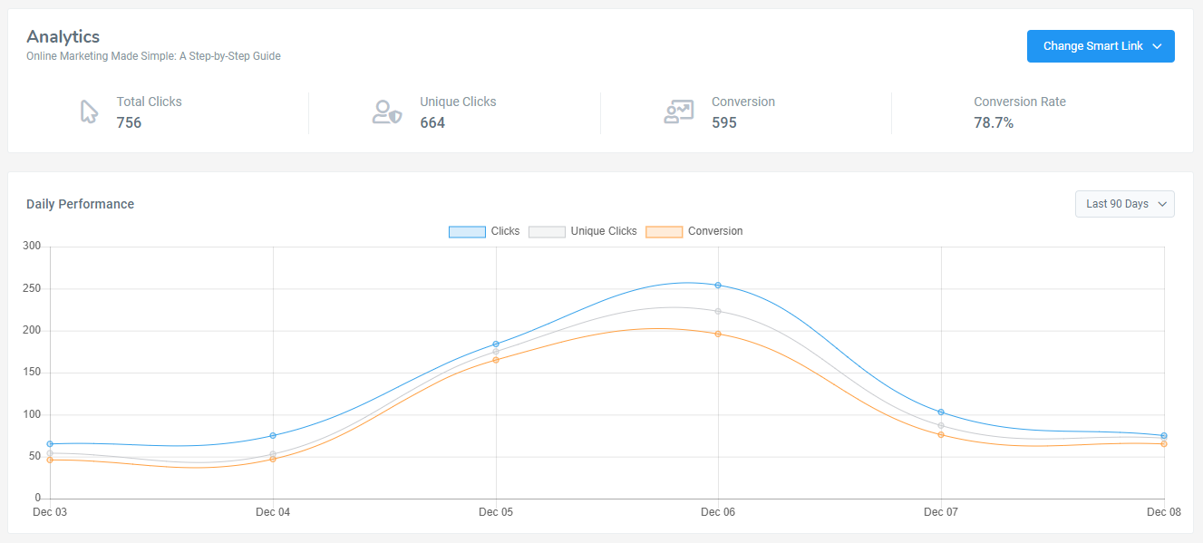
Task: Open the Change Smart Link dropdown
Action: pyautogui.click(x=1101, y=45)
